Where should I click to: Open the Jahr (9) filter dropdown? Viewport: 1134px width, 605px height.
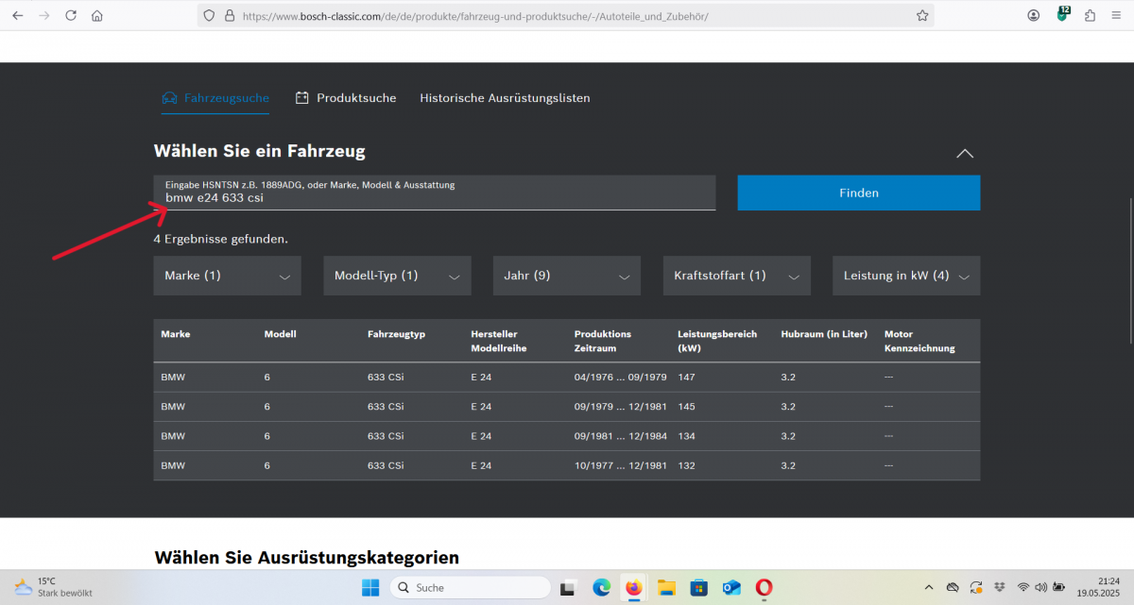pos(566,276)
